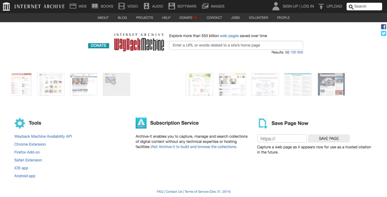The height and width of the screenshot is (197, 387).
Task: Open the About menu item
Action: (x=103, y=18)
